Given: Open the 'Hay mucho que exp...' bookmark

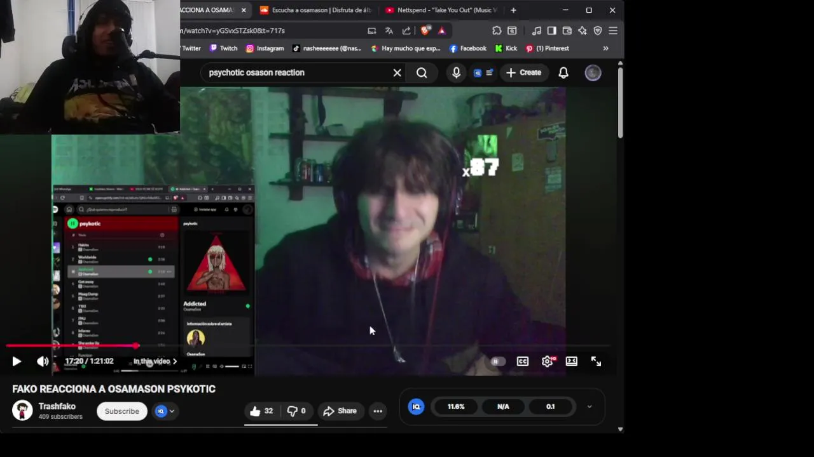Looking at the screenshot, I should pyautogui.click(x=406, y=48).
